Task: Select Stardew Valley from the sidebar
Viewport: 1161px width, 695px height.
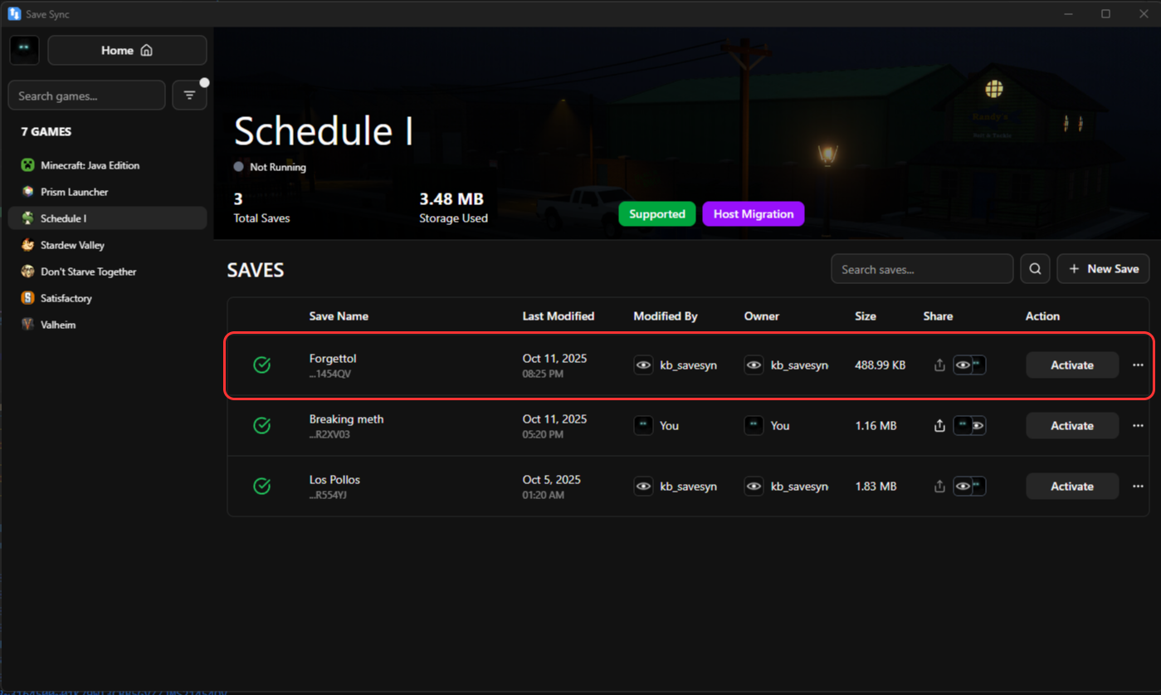Action: [72, 245]
